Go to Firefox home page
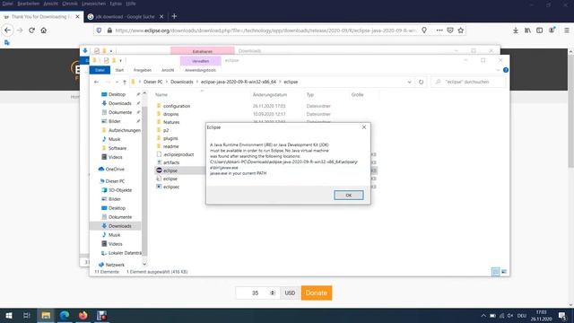This screenshot has height=323, width=574. [x=44, y=31]
